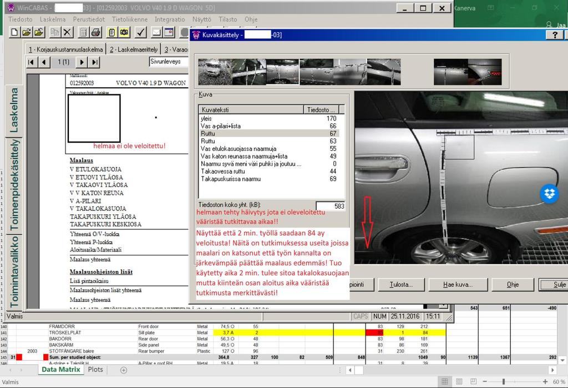Select the last thumbnail showing red tail light
568x388 pixels.
[485, 72]
